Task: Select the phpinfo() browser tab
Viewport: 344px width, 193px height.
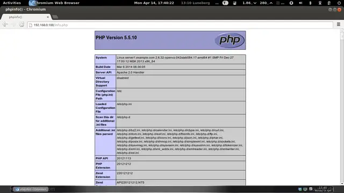Action: [26, 17]
